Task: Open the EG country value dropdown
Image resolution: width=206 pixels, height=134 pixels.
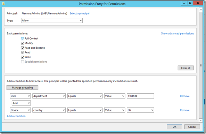Action: click(140, 110)
